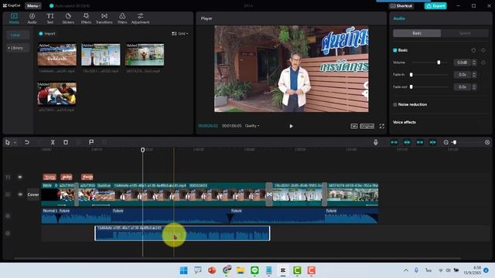495x278 pixels.
Task: Toggle clip linkage in timeline toolbar
Action: pos(420,142)
